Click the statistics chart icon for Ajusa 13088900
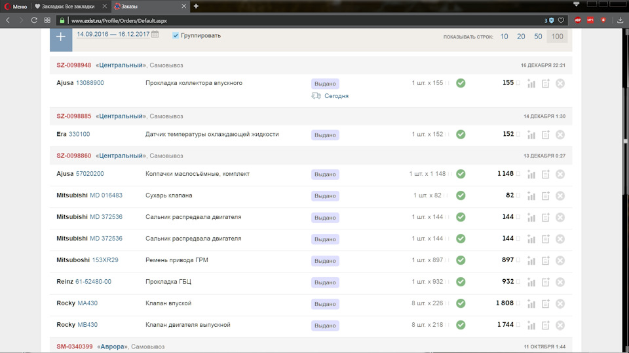Screen dimensions: 629x353 531,84
